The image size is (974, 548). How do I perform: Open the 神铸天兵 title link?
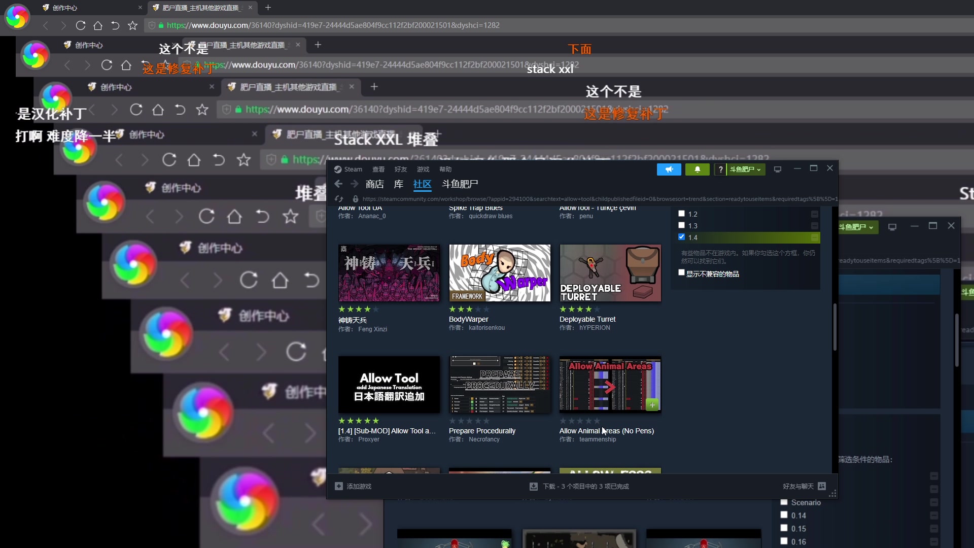tap(353, 320)
